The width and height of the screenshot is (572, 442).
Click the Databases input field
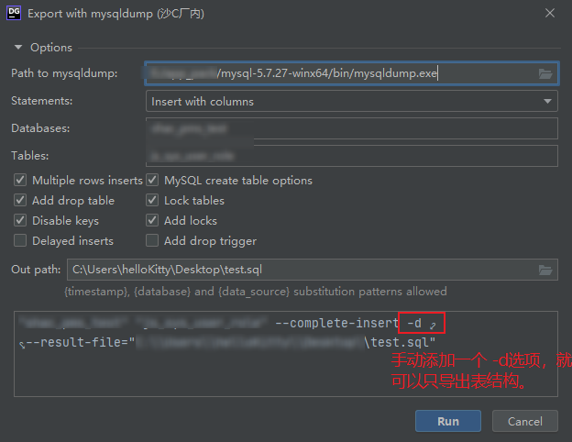(352, 128)
